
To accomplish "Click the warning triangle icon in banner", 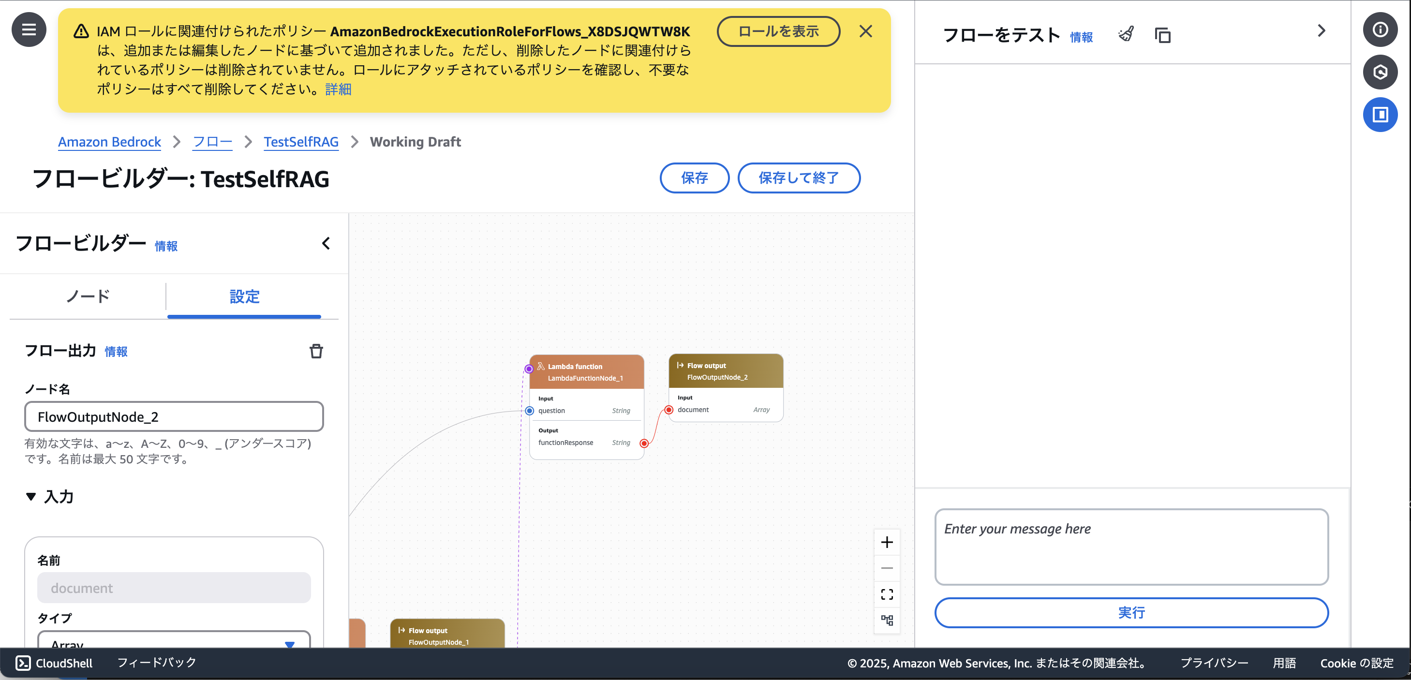I will (x=81, y=31).
